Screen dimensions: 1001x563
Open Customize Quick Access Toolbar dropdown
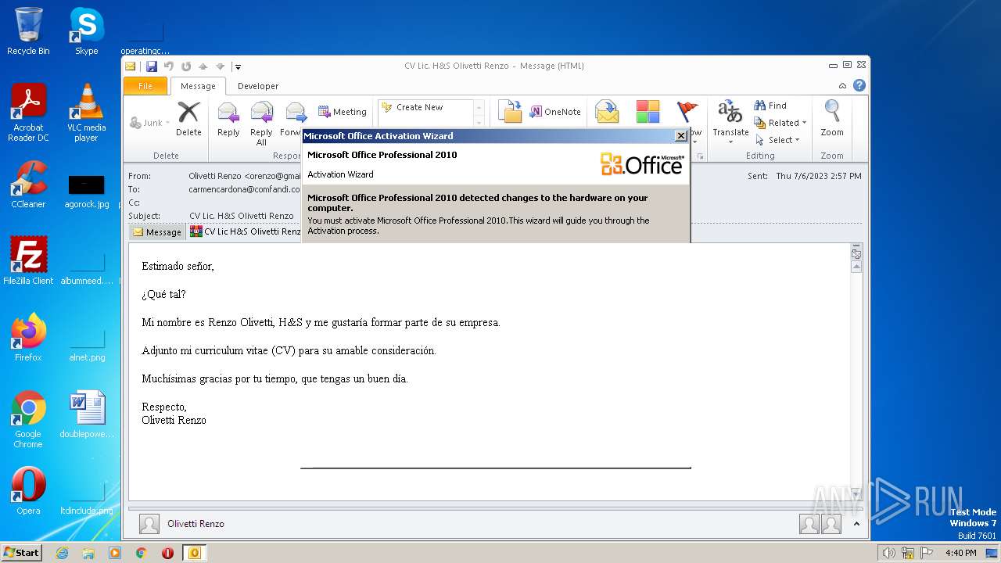[238, 67]
